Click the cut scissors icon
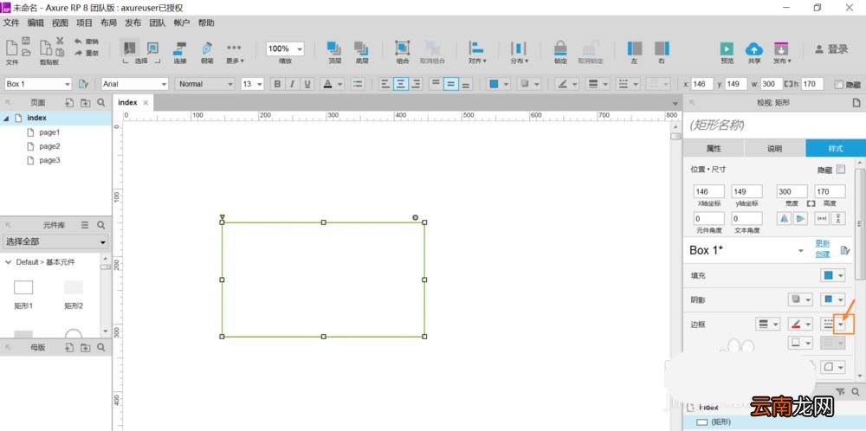Image resolution: width=866 pixels, height=431 pixels. point(61,42)
